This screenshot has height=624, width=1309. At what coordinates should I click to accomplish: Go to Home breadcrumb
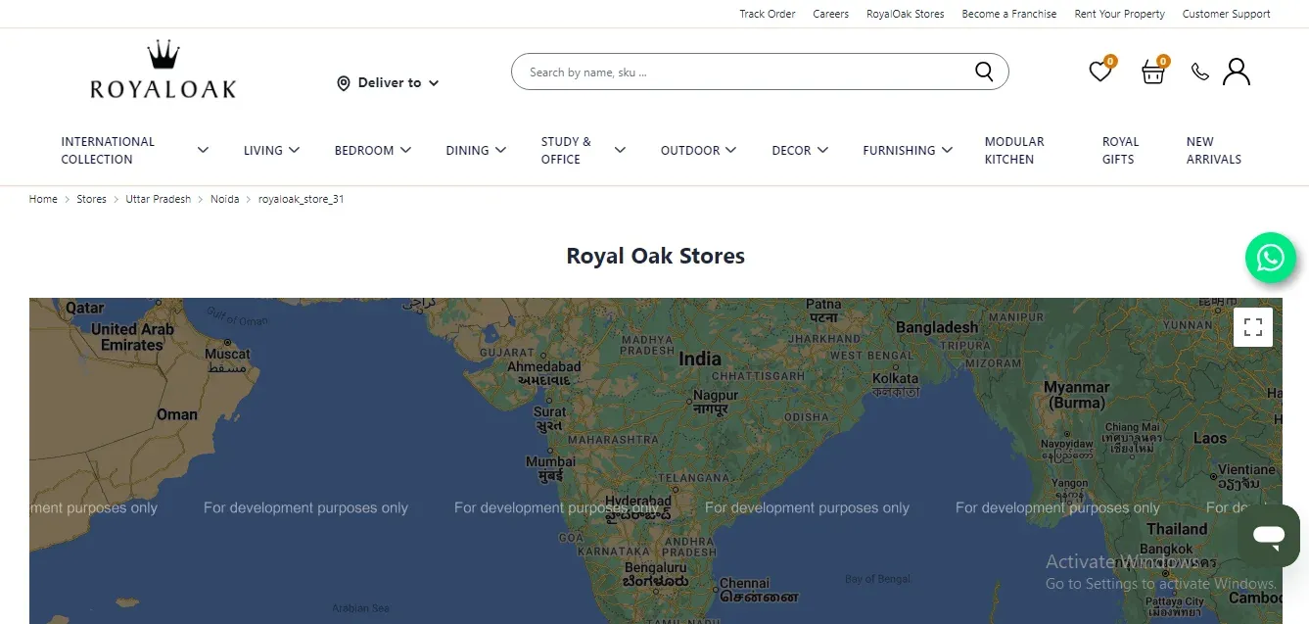pyautogui.click(x=43, y=199)
